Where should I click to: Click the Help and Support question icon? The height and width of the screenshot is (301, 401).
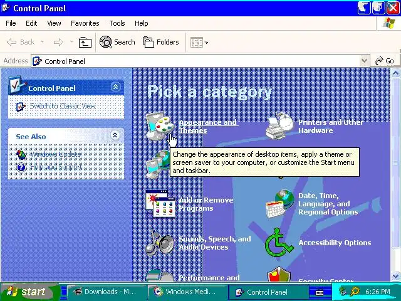pyautogui.click(x=21, y=167)
